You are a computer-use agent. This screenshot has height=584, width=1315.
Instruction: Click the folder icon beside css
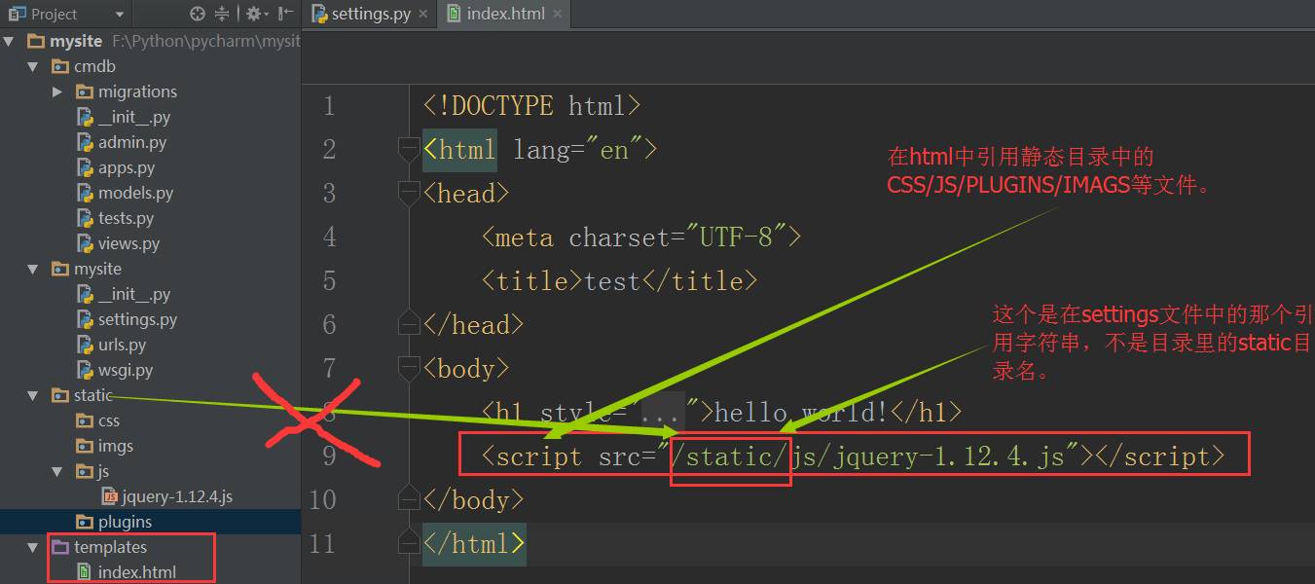coord(85,420)
